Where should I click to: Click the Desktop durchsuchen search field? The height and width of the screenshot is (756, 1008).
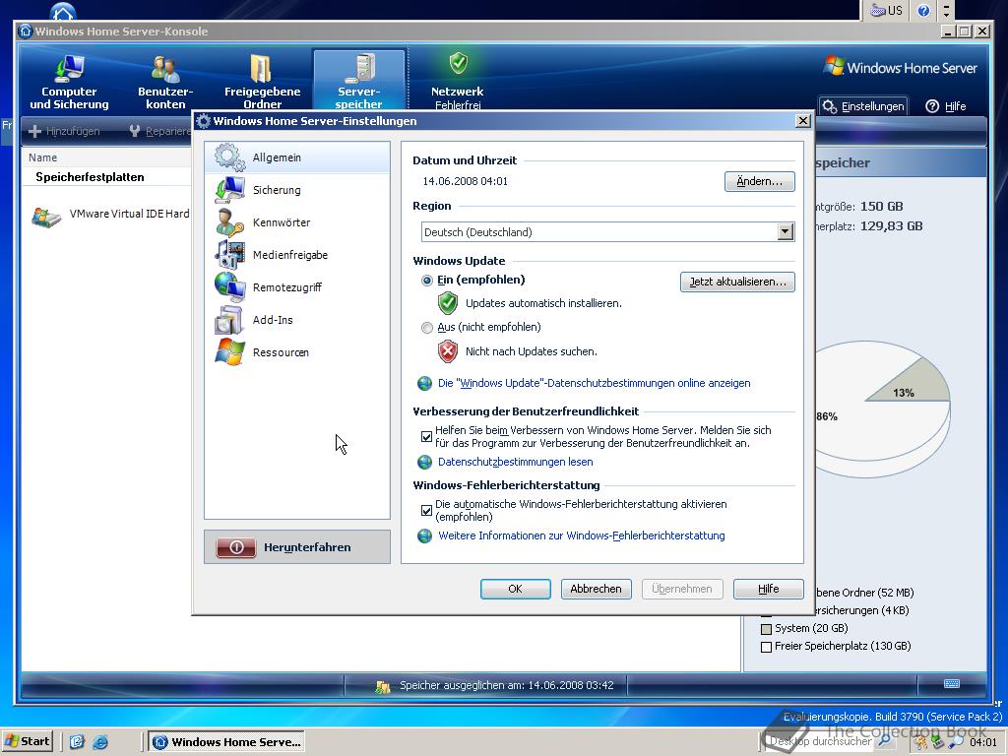820,741
